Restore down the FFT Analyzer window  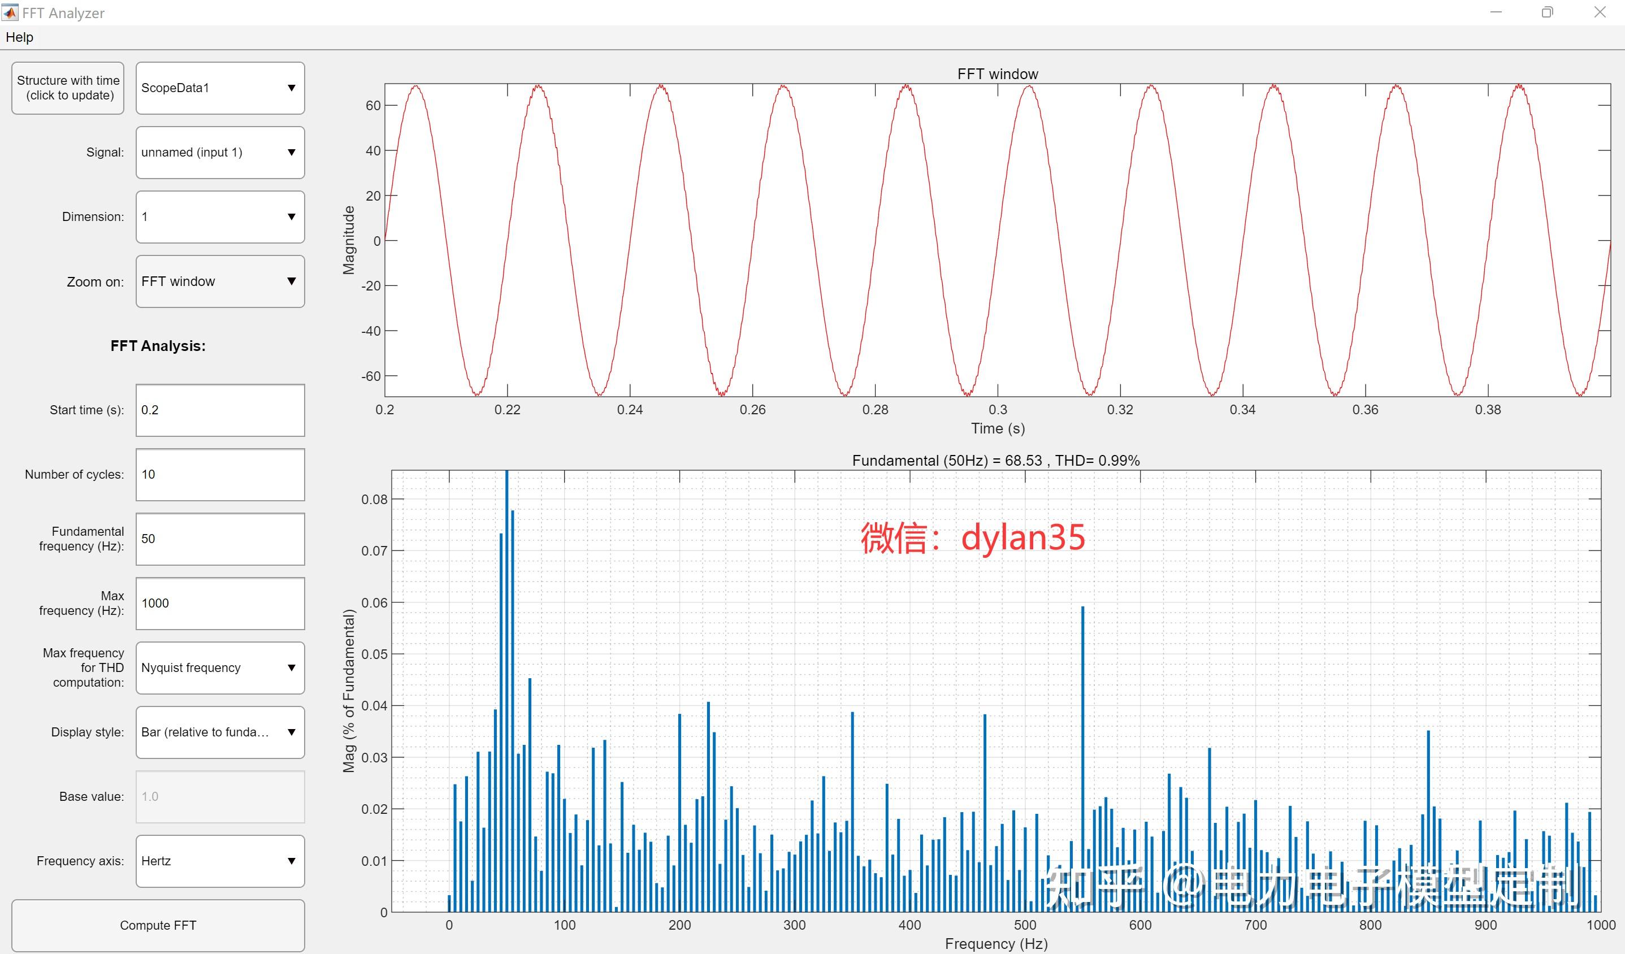pyautogui.click(x=1547, y=12)
